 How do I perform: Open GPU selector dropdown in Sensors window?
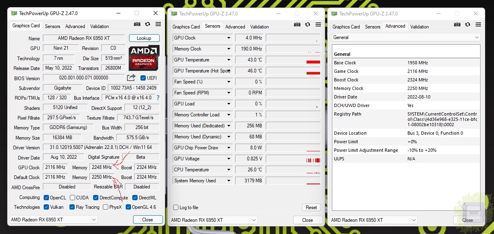213,220
